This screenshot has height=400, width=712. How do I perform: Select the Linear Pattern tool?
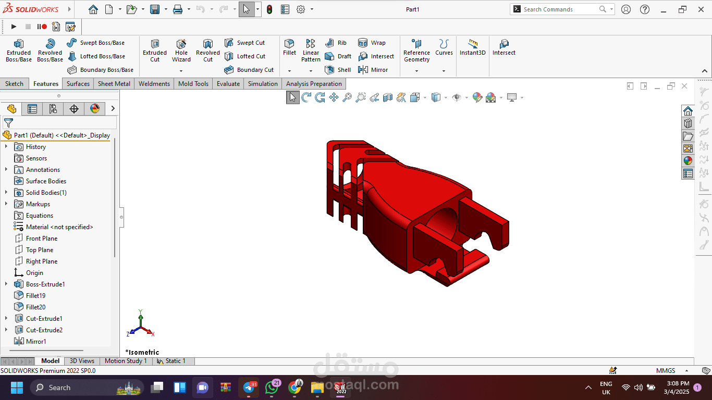(311, 51)
